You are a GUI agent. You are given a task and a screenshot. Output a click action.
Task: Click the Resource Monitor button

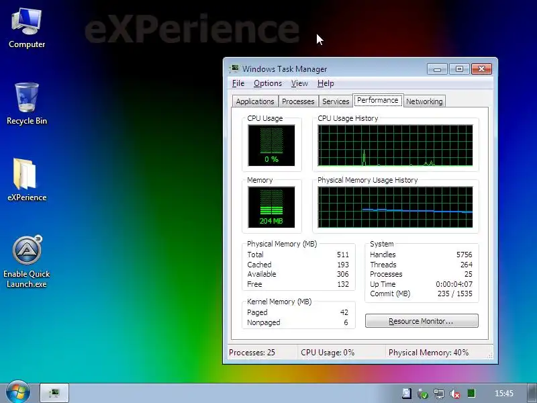pos(422,321)
